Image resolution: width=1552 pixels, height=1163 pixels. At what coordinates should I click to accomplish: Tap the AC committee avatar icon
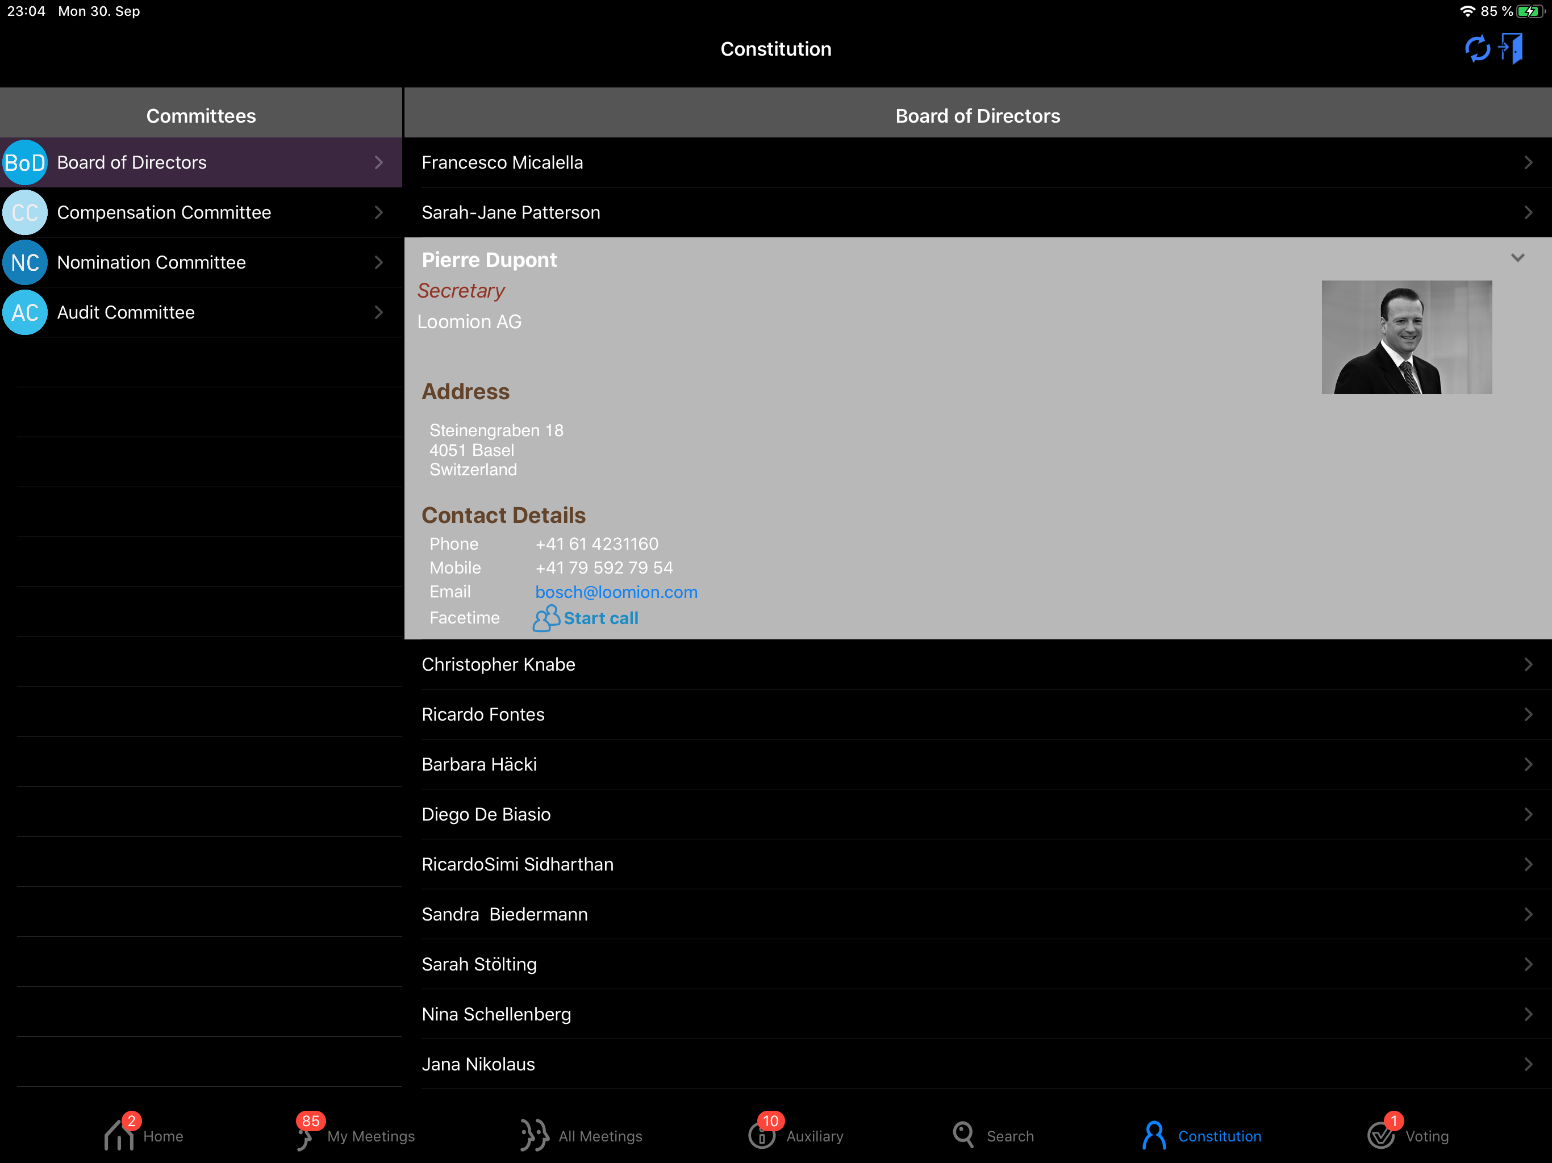click(x=25, y=312)
